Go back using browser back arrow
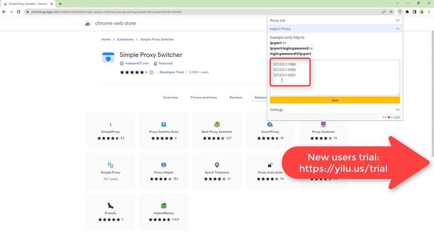434x244 pixels. (x=4, y=12)
